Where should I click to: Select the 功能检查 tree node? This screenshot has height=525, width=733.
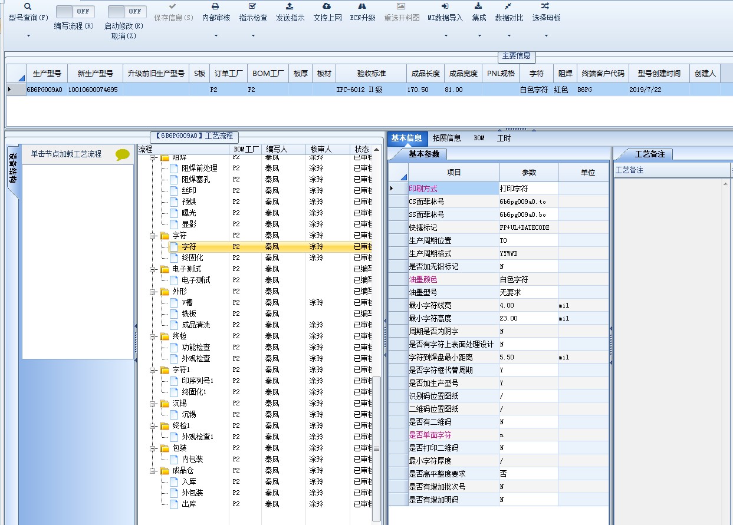click(x=196, y=347)
